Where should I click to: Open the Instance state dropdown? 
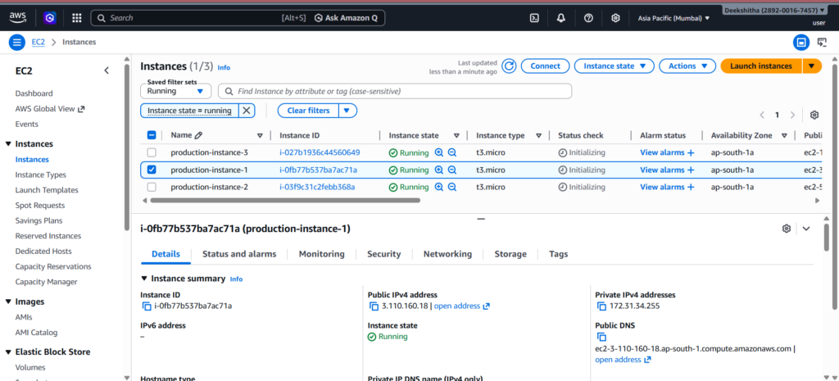[615, 66]
